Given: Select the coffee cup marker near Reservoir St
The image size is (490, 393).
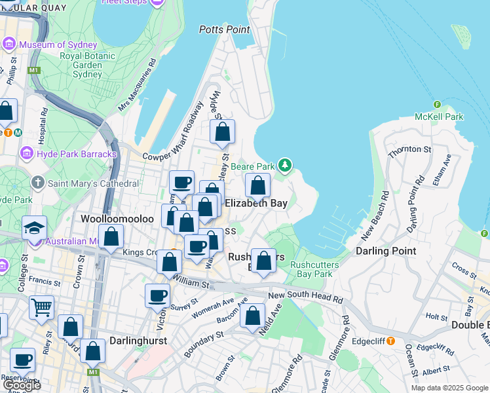Looking at the screenshot, I should [22, 363].
